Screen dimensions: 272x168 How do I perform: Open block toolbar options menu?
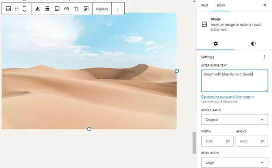(x=118, y=9)
